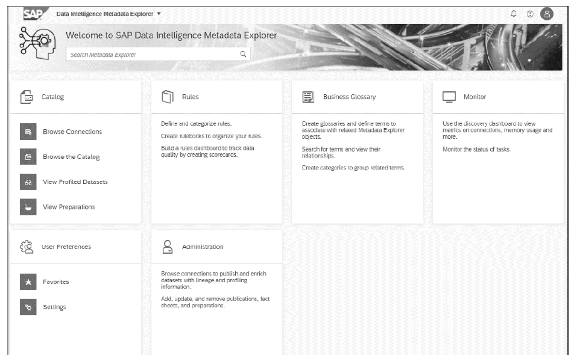
Task: Open the Monitor tile title
Action: pos(475,97)
